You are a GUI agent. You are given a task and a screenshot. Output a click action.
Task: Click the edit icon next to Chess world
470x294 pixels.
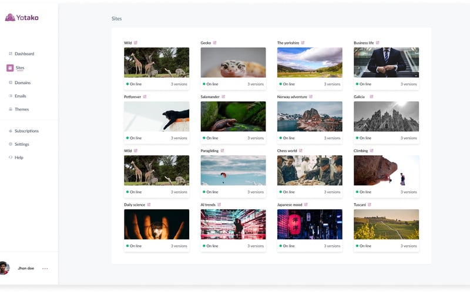pos(301,151)
